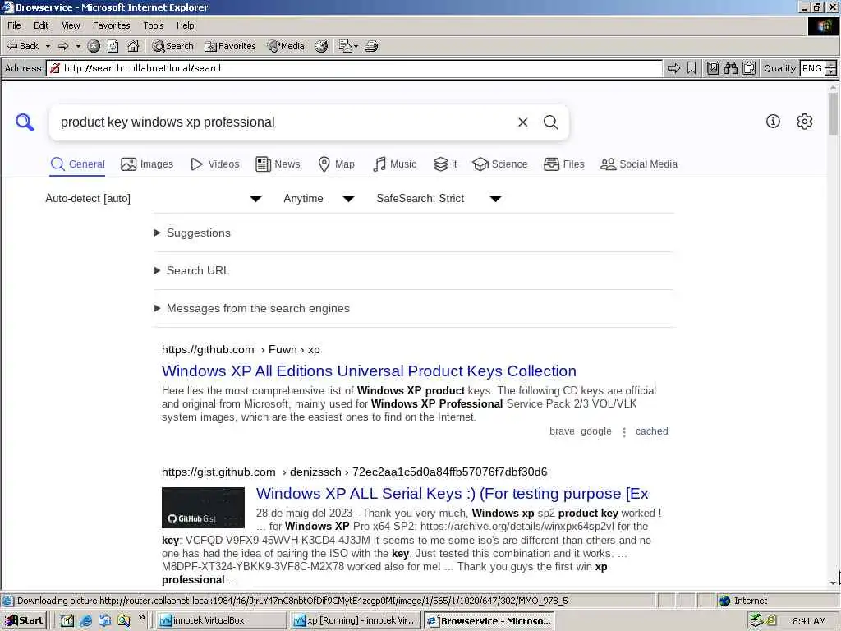Open the Forward history dropdown arrow
The width and height of the screenshot is (841, 631).
tap(78, 46)
